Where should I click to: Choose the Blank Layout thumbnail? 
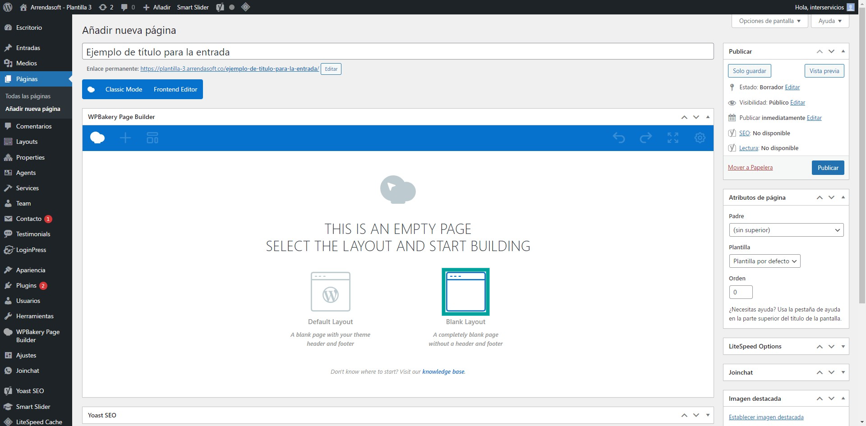465,292
